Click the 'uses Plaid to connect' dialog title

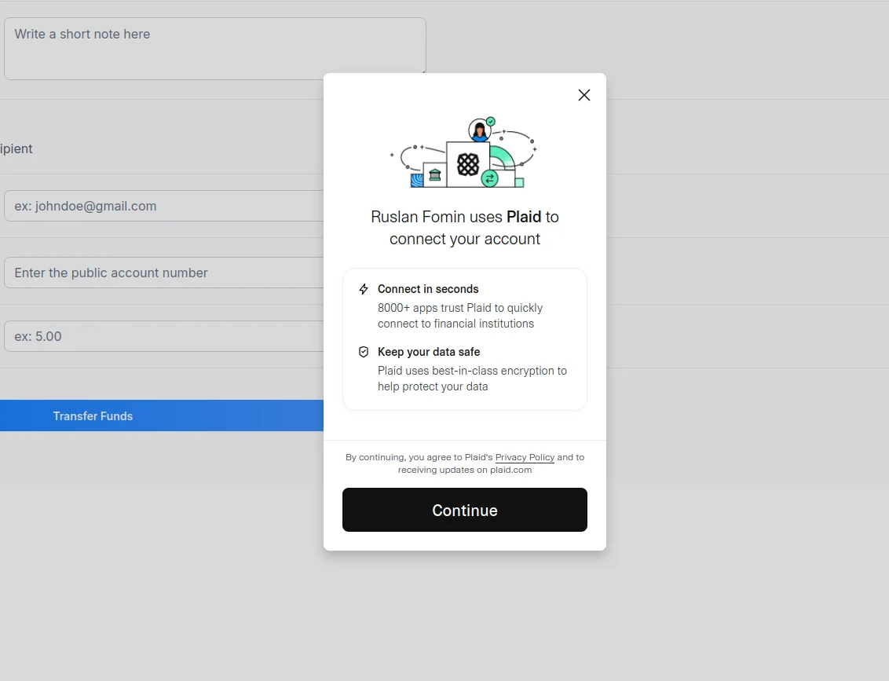(465, 228)
